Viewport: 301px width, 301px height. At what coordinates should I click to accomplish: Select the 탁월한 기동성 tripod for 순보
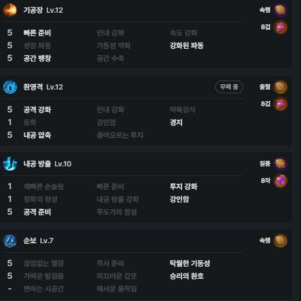click(190, 263)
